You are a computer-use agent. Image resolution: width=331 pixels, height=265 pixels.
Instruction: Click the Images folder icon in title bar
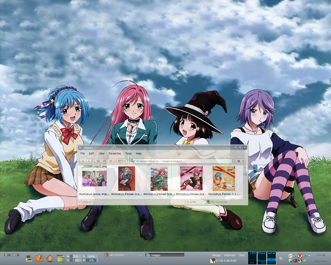[80, 148]
